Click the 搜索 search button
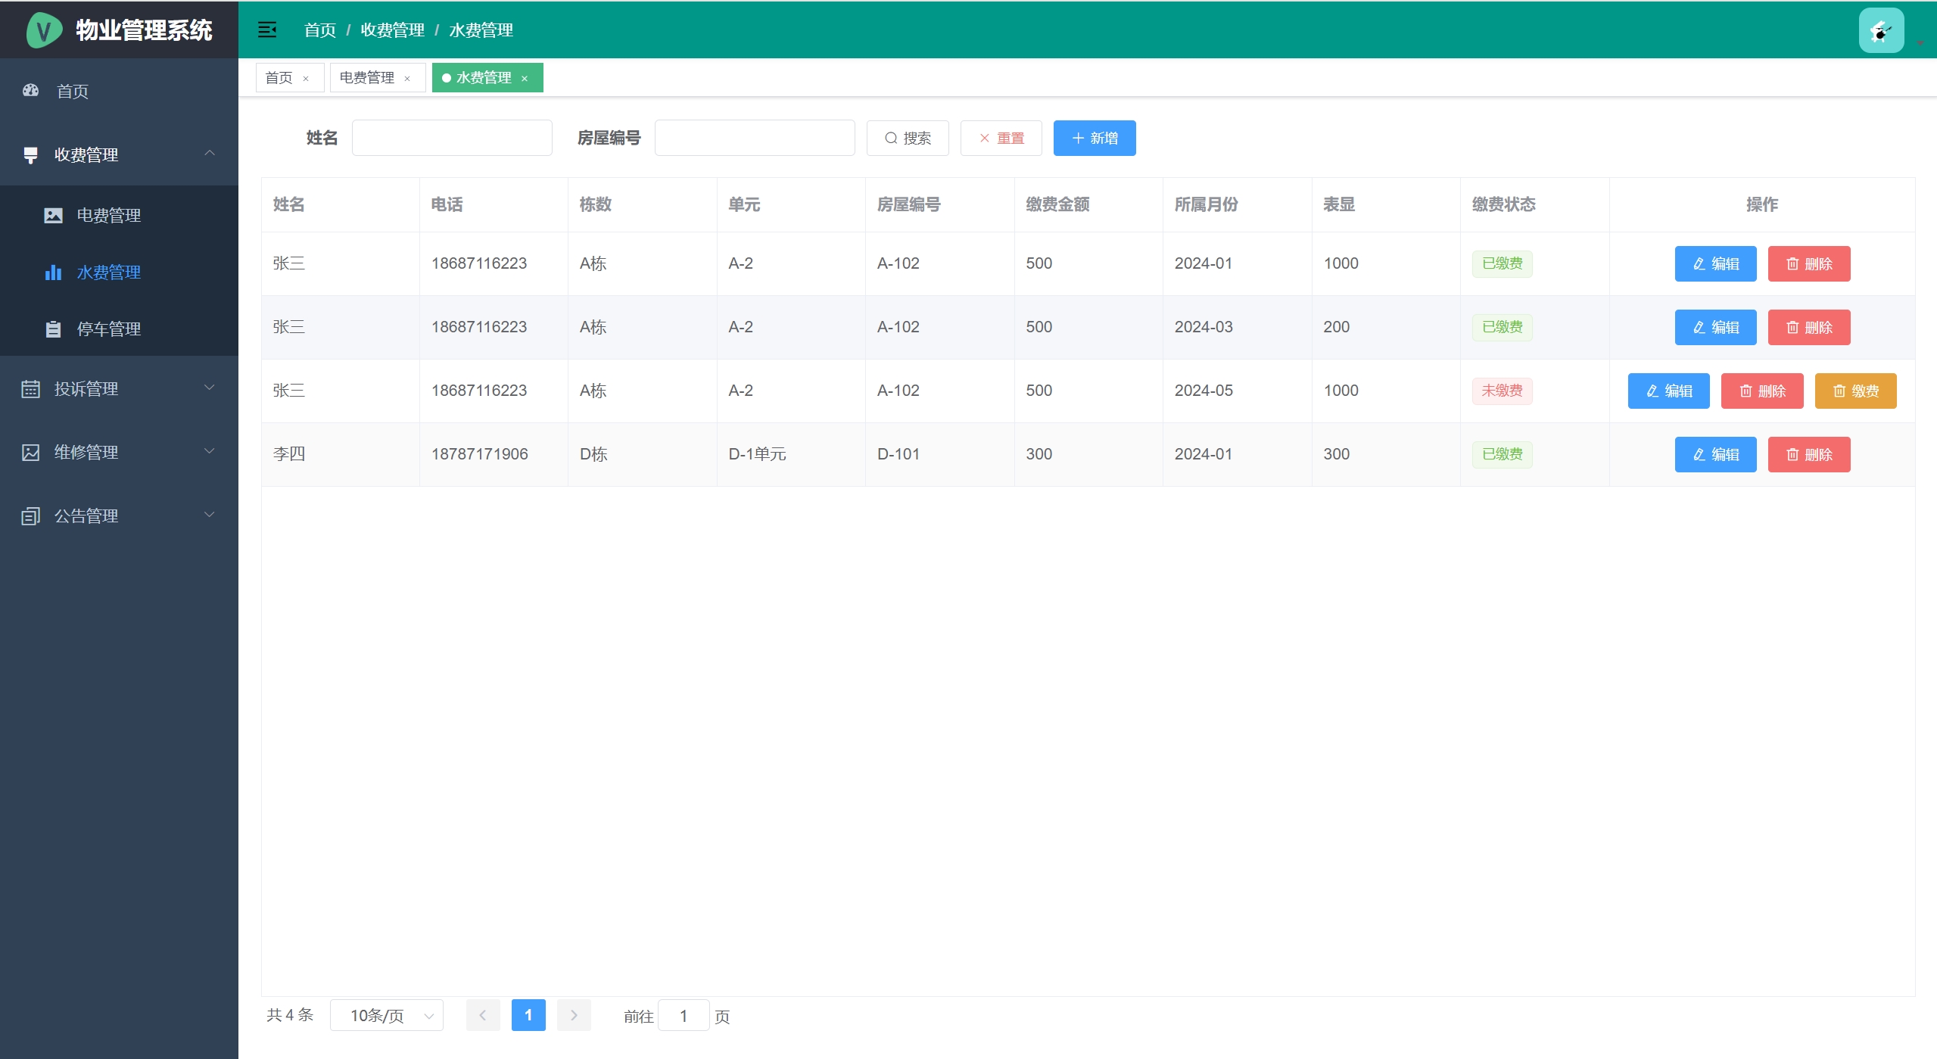1937x1059 pixels. click(908, 138)
